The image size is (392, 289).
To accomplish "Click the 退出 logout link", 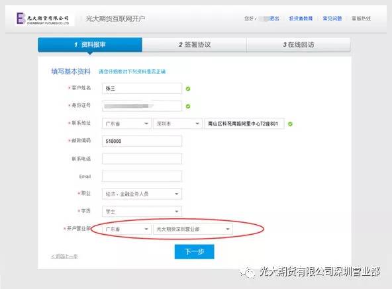I will 275,19.
